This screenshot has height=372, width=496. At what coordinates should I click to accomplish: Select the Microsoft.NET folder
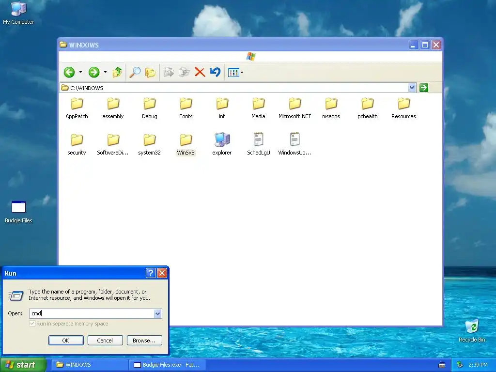(x=295, y=108)
